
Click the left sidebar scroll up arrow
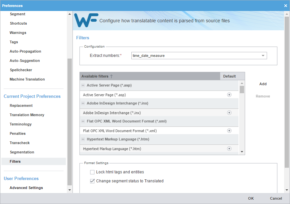point(70,14)
